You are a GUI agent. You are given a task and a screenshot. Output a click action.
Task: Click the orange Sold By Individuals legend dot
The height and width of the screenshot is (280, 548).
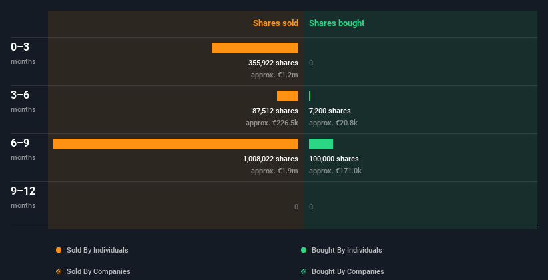[59, 250]
